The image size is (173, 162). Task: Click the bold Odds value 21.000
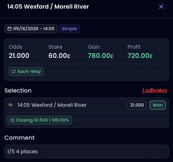tap(19, 56)
